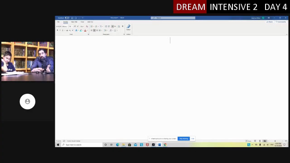The height and width of the screenshot is (163, 290).
Task: Switch to the View ribbon tab
Action: coord(82,22)
